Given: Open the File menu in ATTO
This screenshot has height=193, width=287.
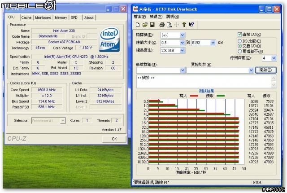Looking at the screenshot, I should [x=140, y=17].
